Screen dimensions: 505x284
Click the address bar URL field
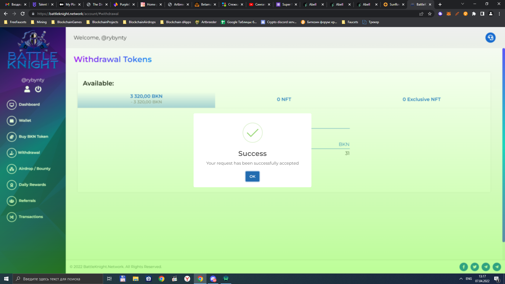pyautogui.click(x=224, y=14)
